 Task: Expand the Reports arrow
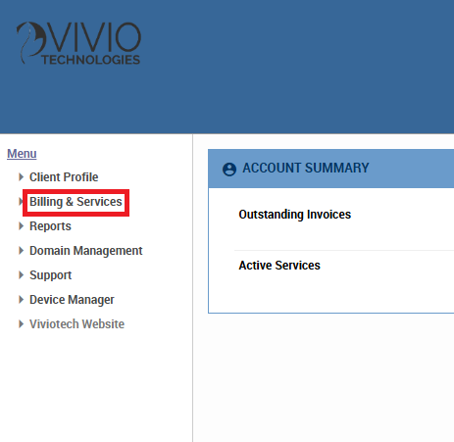[x=21, y=226]
